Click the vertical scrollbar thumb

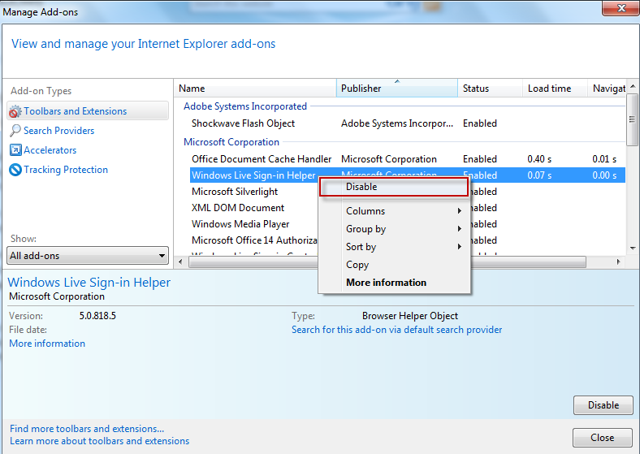633,119
